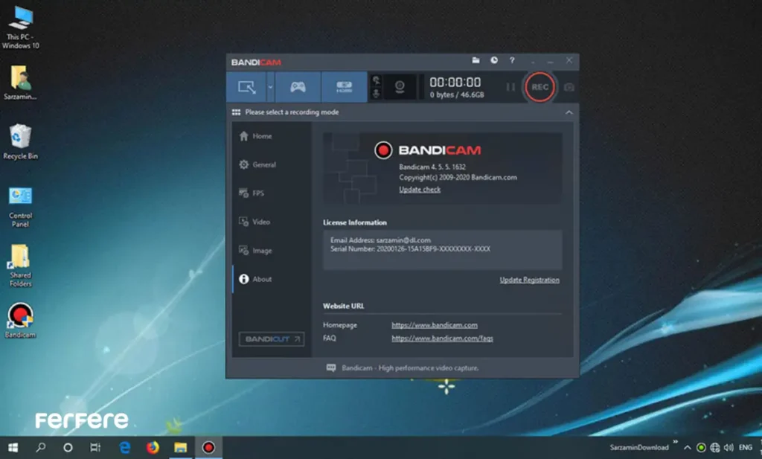Select the About tab
The image size is (762, 459).
click(272, 279)
